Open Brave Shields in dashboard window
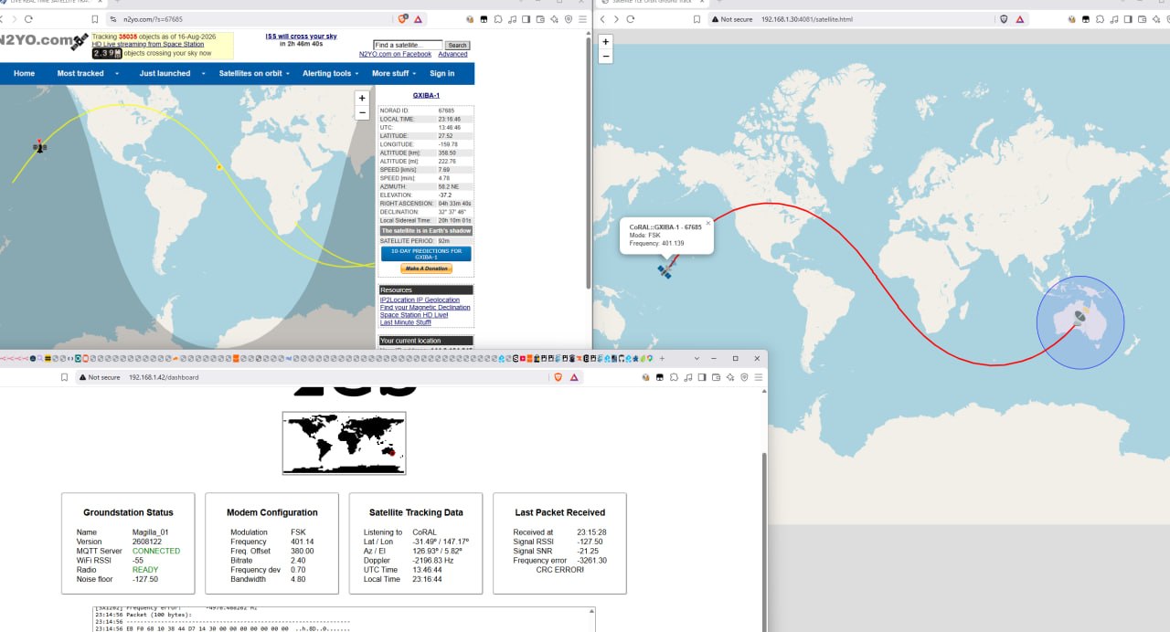This screenshot has height=632, width=1170. point(558,376)
